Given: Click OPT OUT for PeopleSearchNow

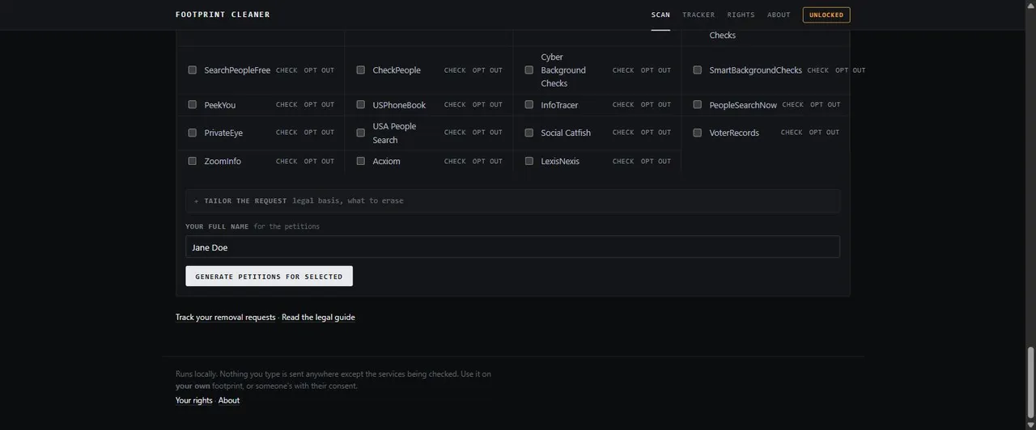Looking at the screenshot, I should [x=826, y=104].
